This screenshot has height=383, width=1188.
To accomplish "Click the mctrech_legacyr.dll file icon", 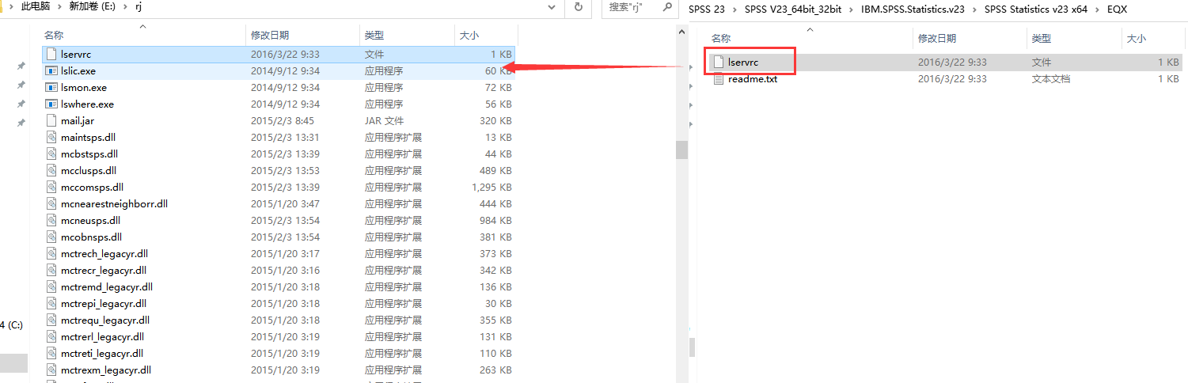I will coord(51,253).
